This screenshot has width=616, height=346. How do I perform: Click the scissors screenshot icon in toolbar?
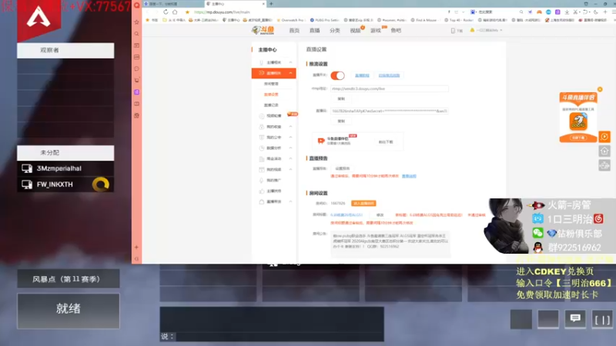point(576,12)
